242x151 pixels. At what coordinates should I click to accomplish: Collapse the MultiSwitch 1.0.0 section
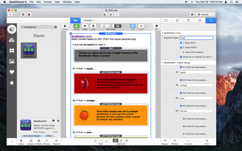pos(162,33)
